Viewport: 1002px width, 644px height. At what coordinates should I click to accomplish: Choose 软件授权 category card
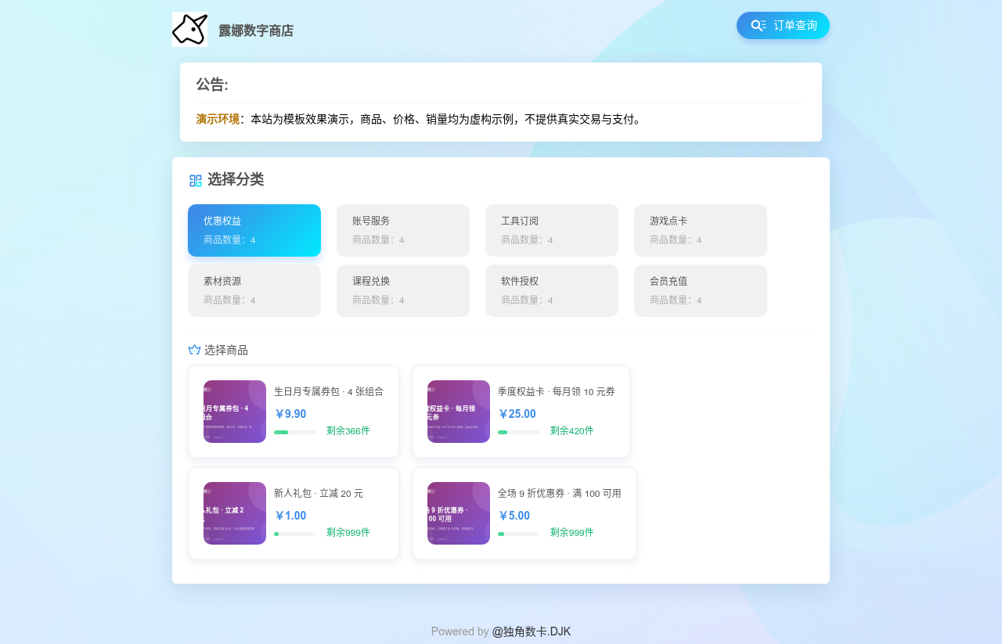tap(552, 290)
